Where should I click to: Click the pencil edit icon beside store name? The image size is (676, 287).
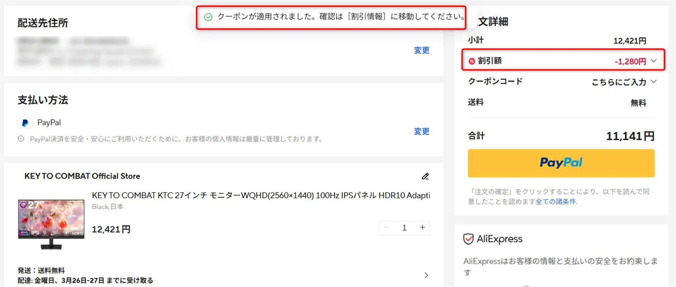(x=425, y=176)
